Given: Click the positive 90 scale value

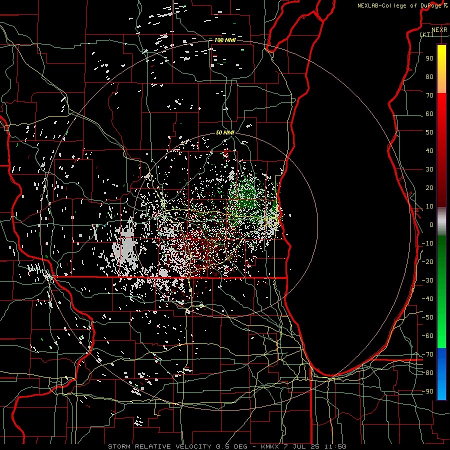Looking at the screenshot, I should click(429, 58).
